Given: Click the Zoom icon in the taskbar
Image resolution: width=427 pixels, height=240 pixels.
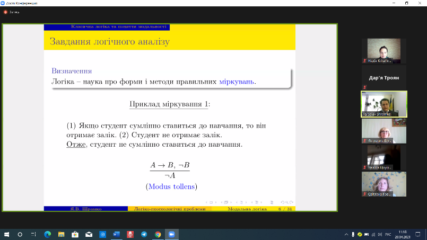Looking at the screenshot, I should pyautogui.click(x=171, y=234).
